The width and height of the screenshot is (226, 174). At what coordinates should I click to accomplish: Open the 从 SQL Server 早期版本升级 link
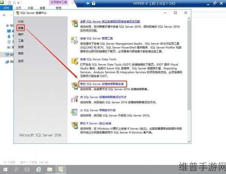[x=98, y=110]
